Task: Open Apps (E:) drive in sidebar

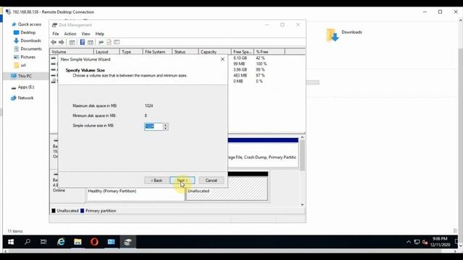Action: pos(22,87)
